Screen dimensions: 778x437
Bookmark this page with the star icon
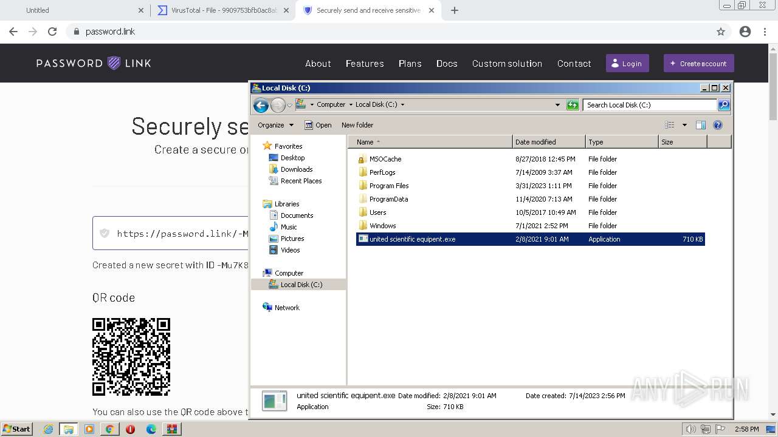(721, 32)
